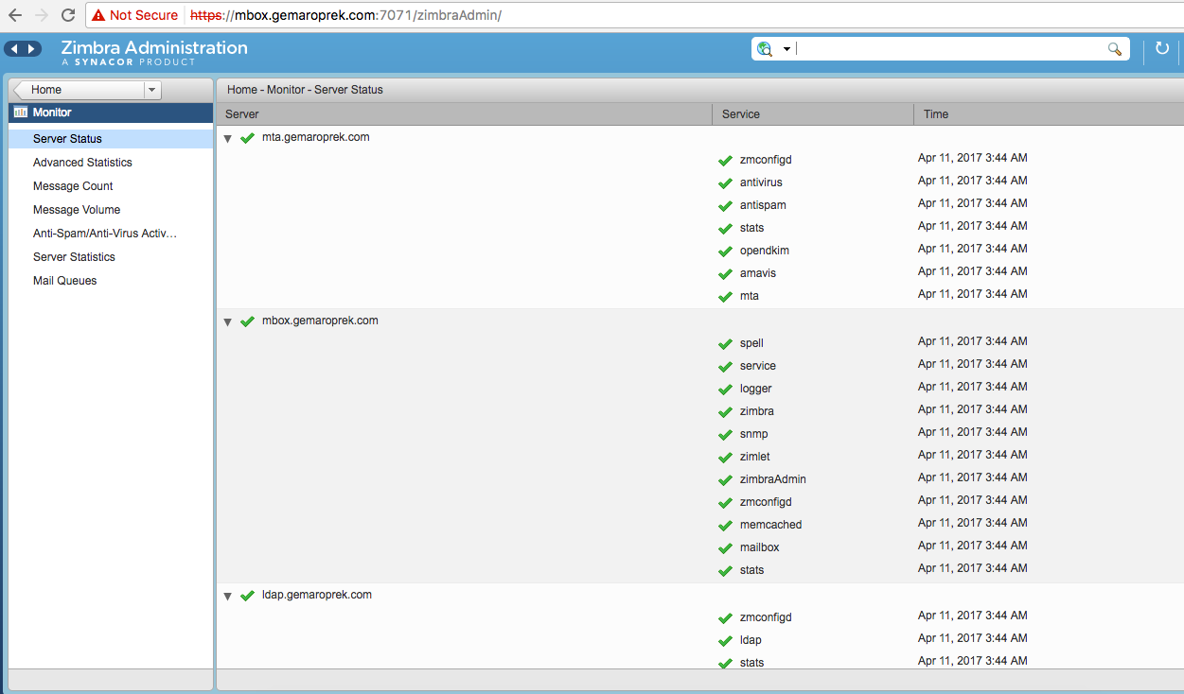Click the mailbox service name
1184x694 pixels.
coord(760,547)
